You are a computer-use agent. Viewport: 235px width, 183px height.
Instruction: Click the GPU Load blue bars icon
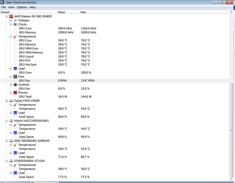[x=15, y=69]
